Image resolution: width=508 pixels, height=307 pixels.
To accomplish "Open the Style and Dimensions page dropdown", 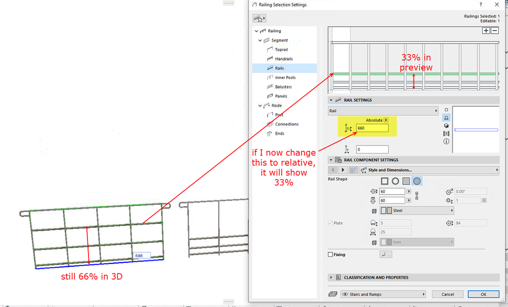I will [x=429, y=170].
